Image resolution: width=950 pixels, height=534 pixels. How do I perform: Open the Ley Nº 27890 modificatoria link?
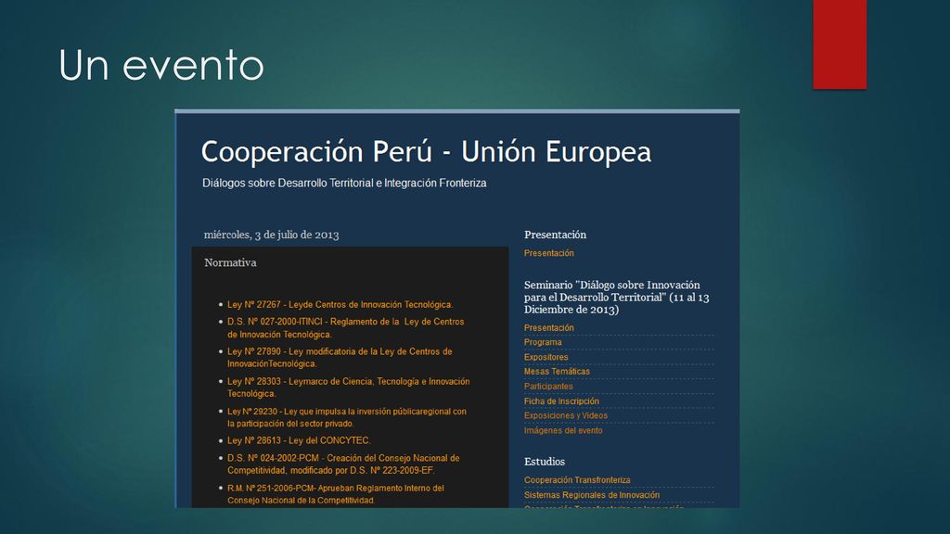point(340,357)
